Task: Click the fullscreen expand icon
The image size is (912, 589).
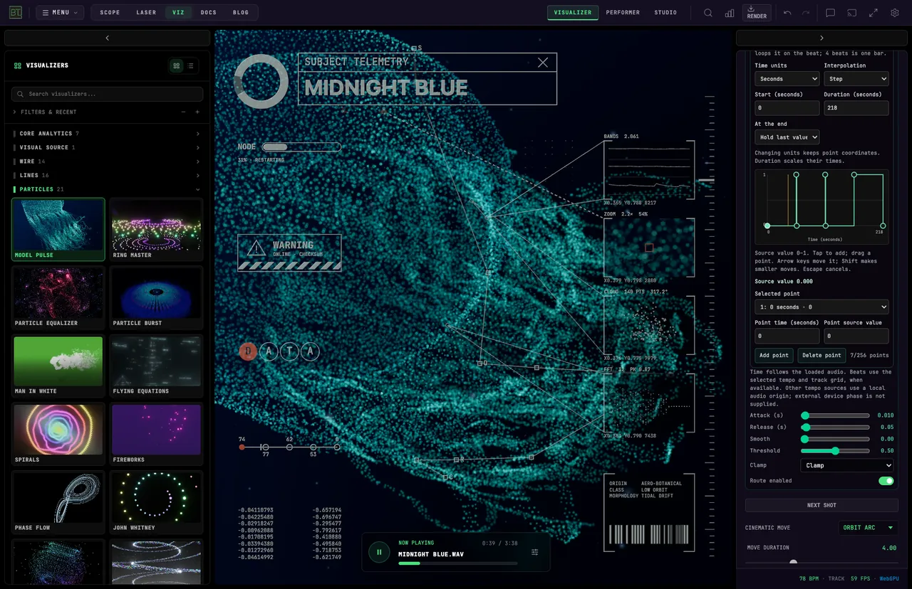Action: (x=874, y=13)
